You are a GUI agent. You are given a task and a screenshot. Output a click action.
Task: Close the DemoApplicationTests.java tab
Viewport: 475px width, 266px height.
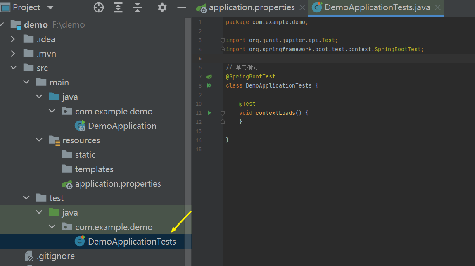point(438,7)
